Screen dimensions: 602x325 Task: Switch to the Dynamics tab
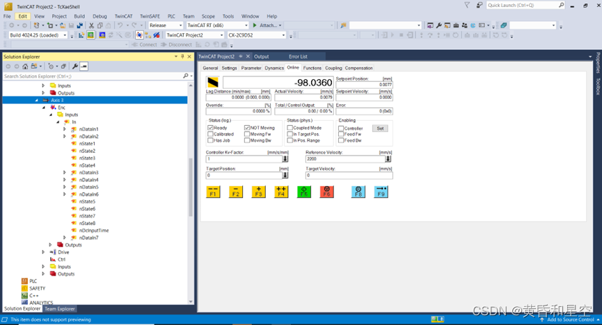pos(274,68)
